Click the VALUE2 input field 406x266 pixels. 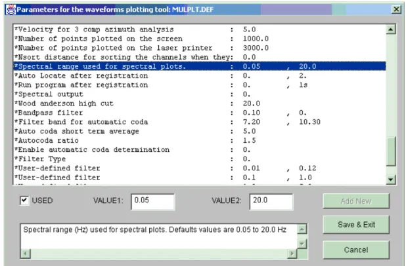point(271,201)
